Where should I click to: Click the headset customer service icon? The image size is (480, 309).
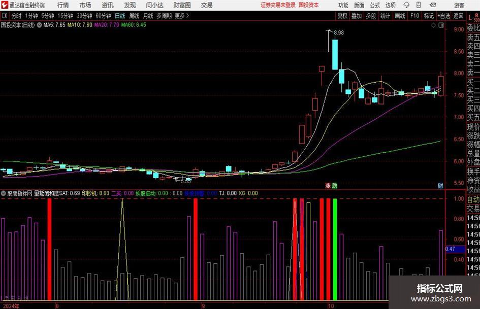pyautogui.click(x=406, y=5)
